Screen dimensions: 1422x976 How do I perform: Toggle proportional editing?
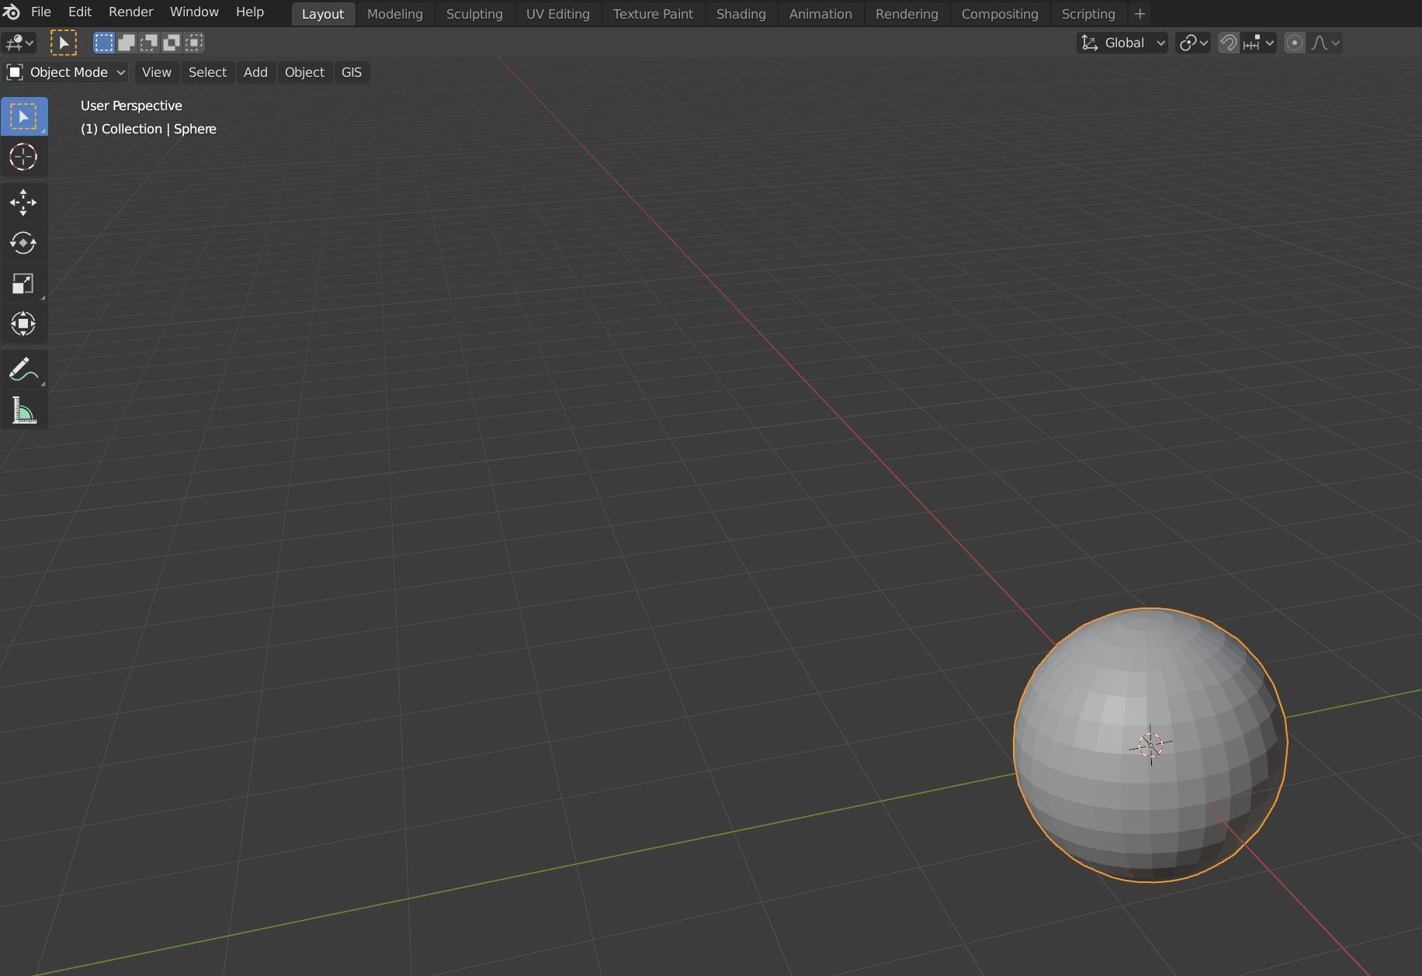[x=1294, y=43]
